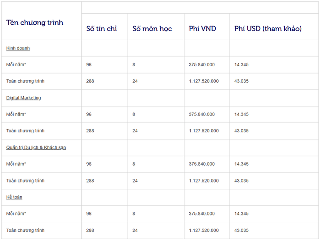Image resolution: width=320 pixels, height=241 pixels.
Task: Select Toàn chương trình label under Kinh doanh
Action: [25, 81]
